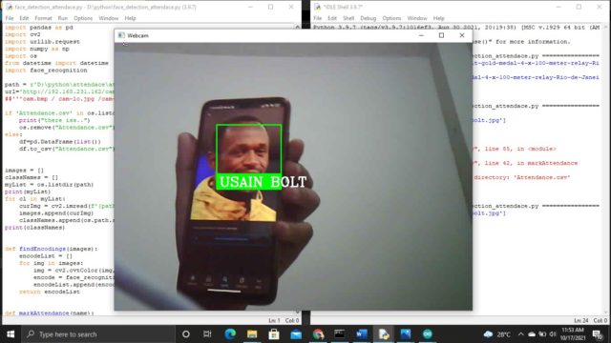Open the IDLE Shell Help menu
611x343 pixels.
pos(438,18)
